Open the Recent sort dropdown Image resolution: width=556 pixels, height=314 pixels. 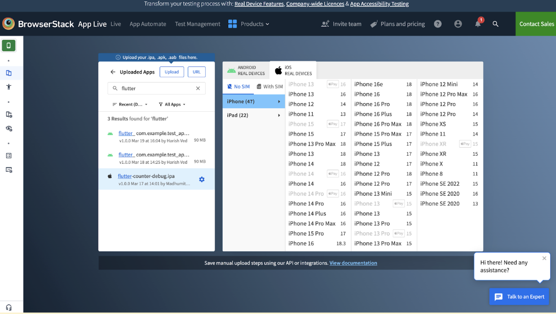[130, 105]
